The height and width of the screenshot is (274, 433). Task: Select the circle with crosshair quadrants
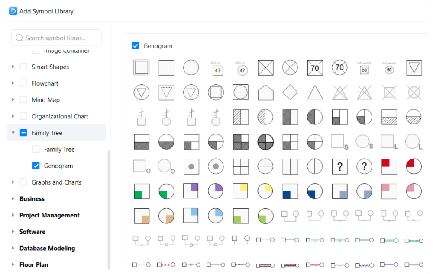(265, 166)
